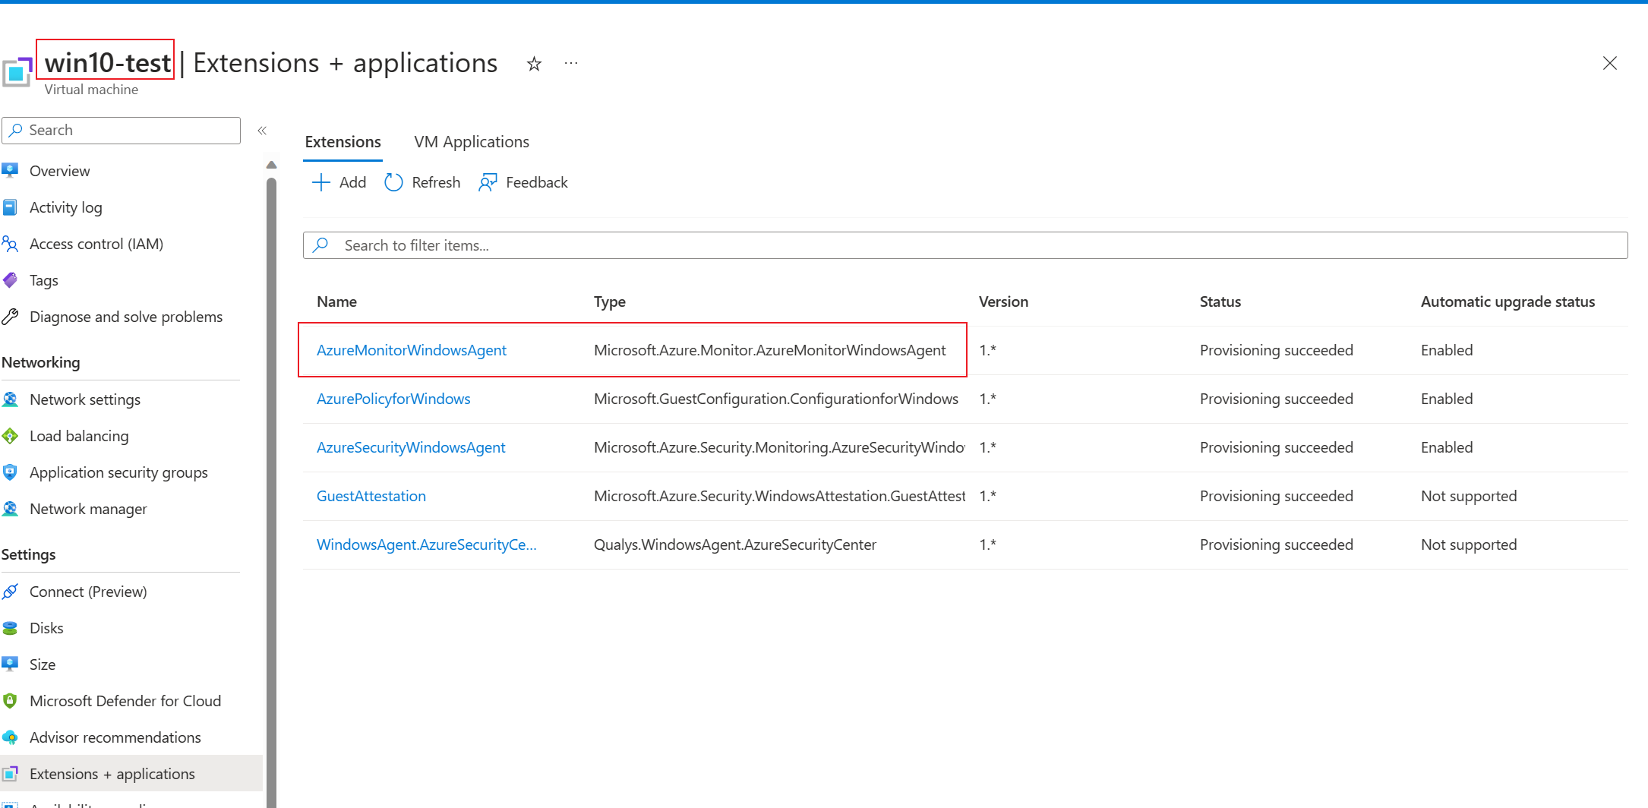The width and height of the screenshot is (1648, 808).
Task: Click the sidebar vertical scrollbar
Action: [271, 494]
